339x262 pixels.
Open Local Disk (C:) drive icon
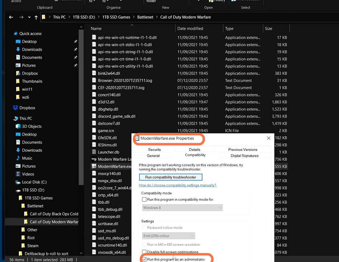pos(18,182)
